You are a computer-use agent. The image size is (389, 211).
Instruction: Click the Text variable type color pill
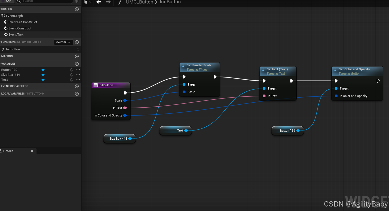coord(43,80)
